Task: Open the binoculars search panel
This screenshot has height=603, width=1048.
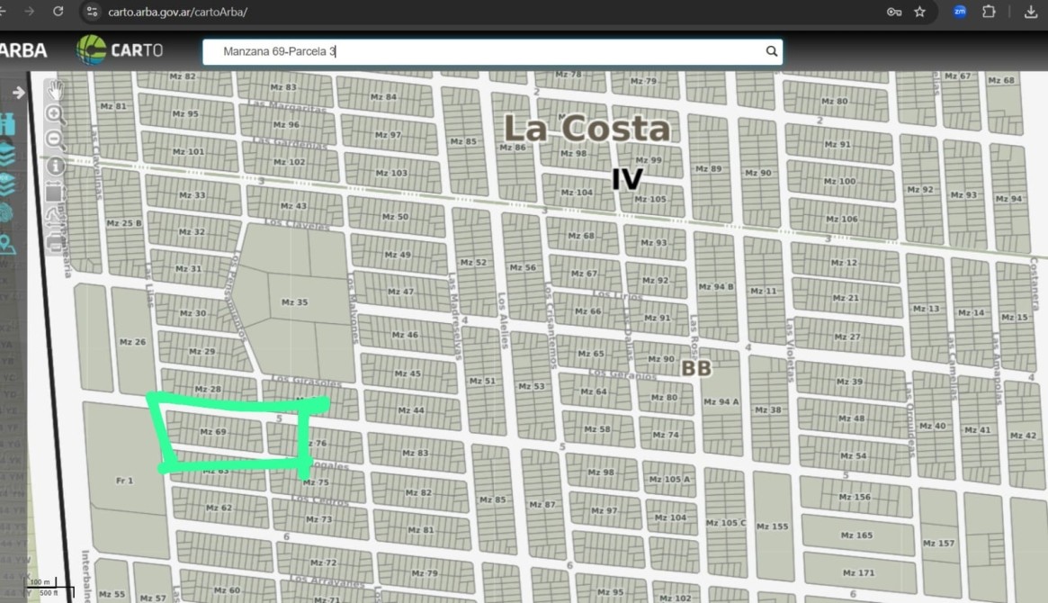Action: tap(8, 124)
